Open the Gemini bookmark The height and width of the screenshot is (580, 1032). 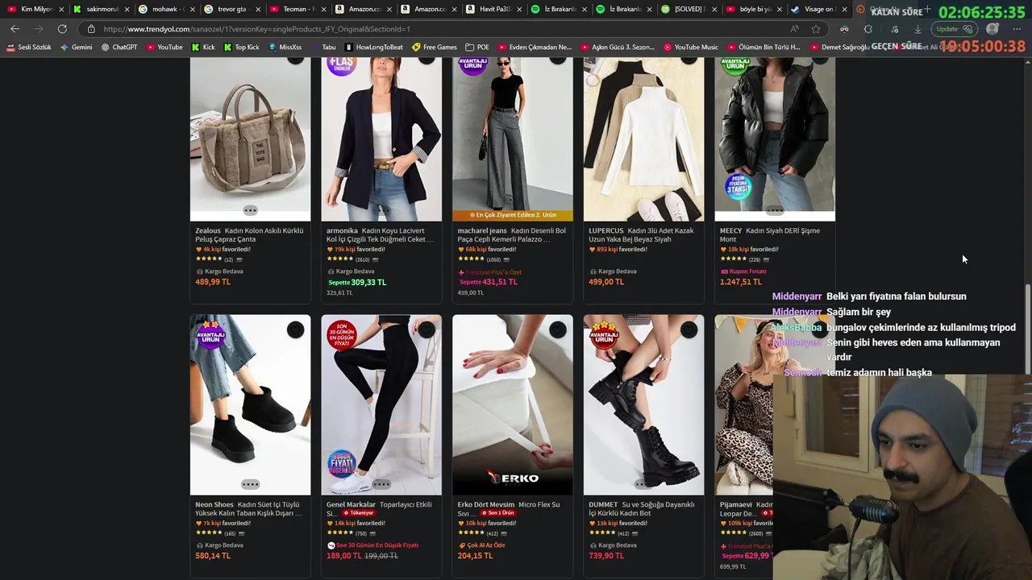coord(76,48)
